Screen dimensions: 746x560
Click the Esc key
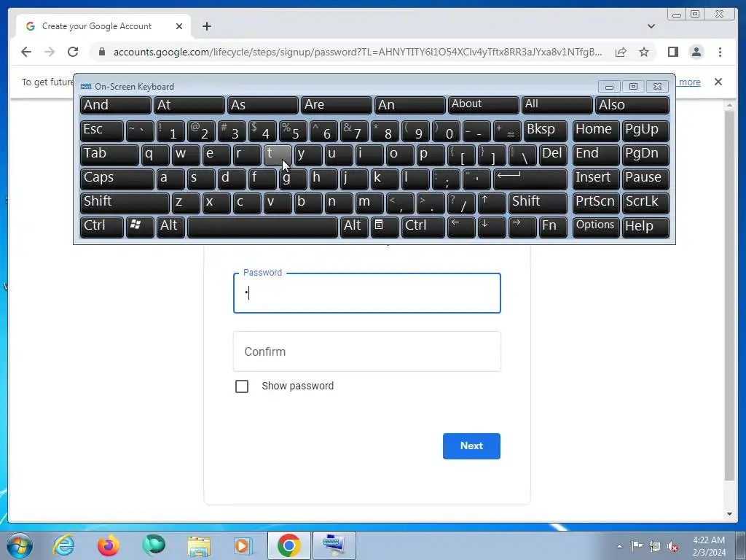(x=102, y=131)
